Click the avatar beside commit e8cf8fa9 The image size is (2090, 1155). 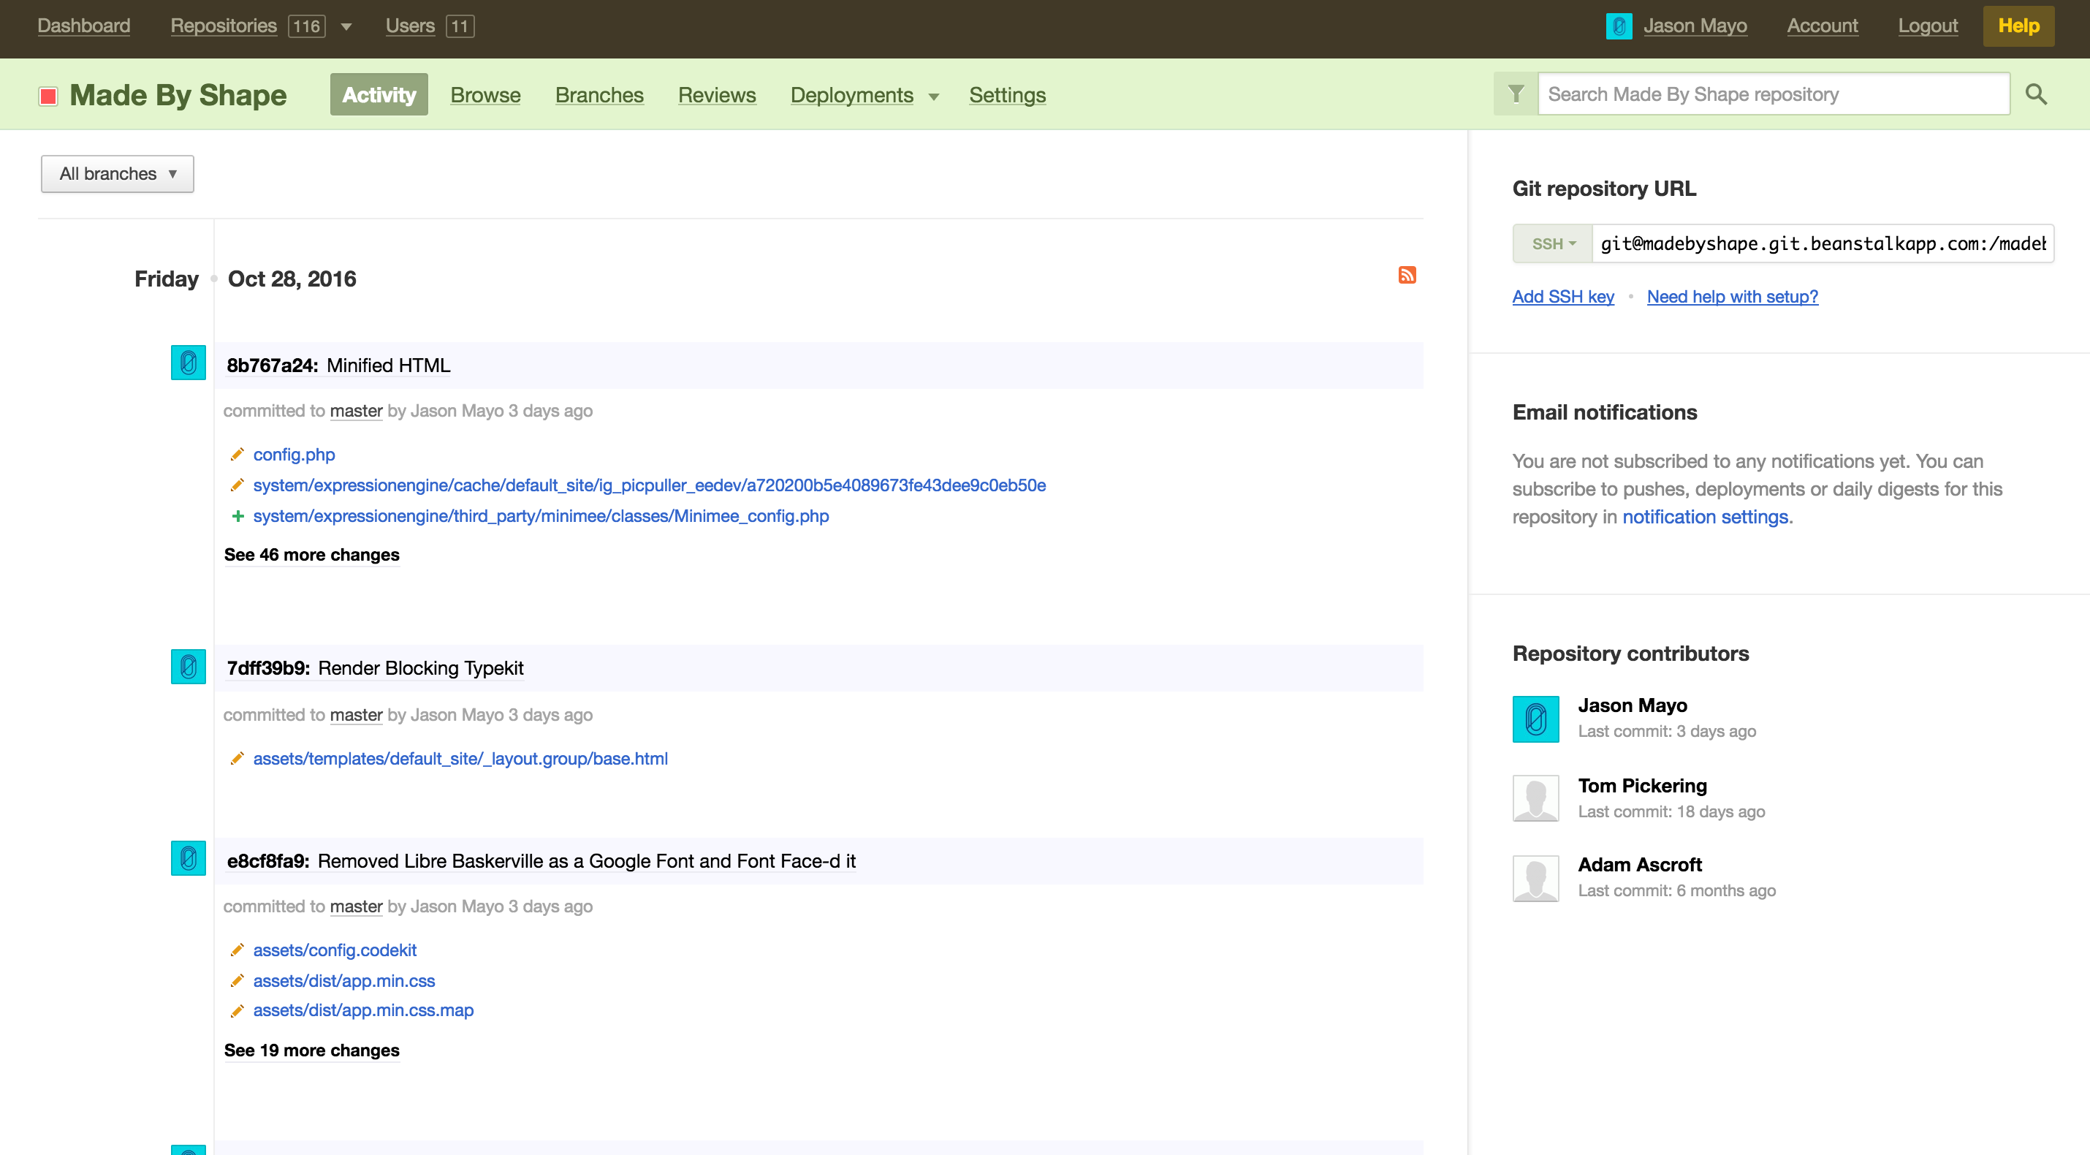[189, 858]
